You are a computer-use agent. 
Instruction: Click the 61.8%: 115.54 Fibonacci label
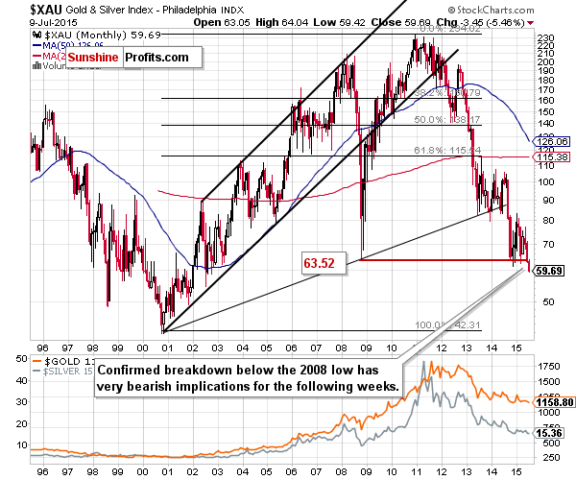tap(447, 150)
